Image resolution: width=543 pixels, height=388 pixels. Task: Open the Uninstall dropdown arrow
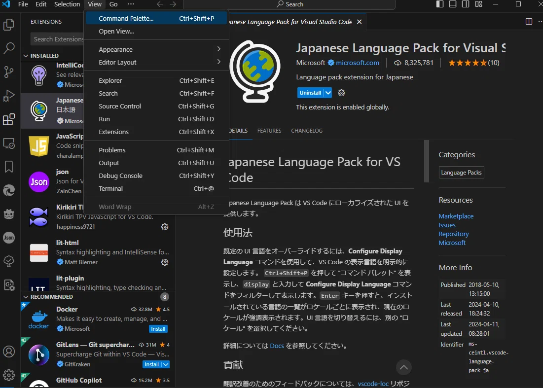(328, 93)
